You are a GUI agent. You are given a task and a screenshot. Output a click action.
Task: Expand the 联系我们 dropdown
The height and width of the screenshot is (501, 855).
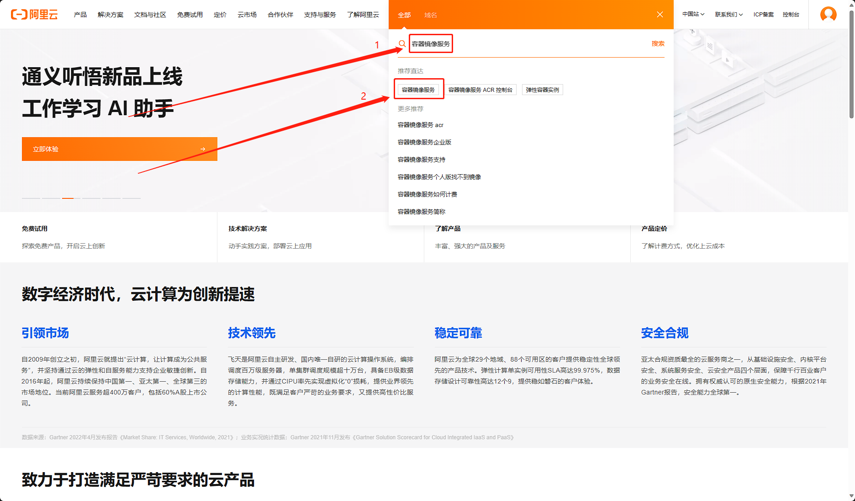[x=729, y=15]
